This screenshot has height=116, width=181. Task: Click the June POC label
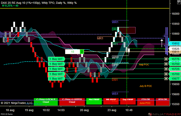tap(145, 103)
